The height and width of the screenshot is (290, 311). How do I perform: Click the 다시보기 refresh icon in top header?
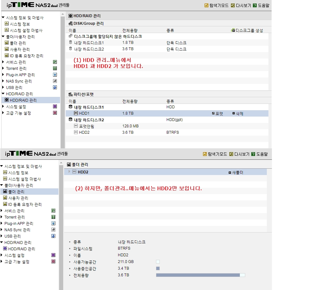tap(233, 5)
